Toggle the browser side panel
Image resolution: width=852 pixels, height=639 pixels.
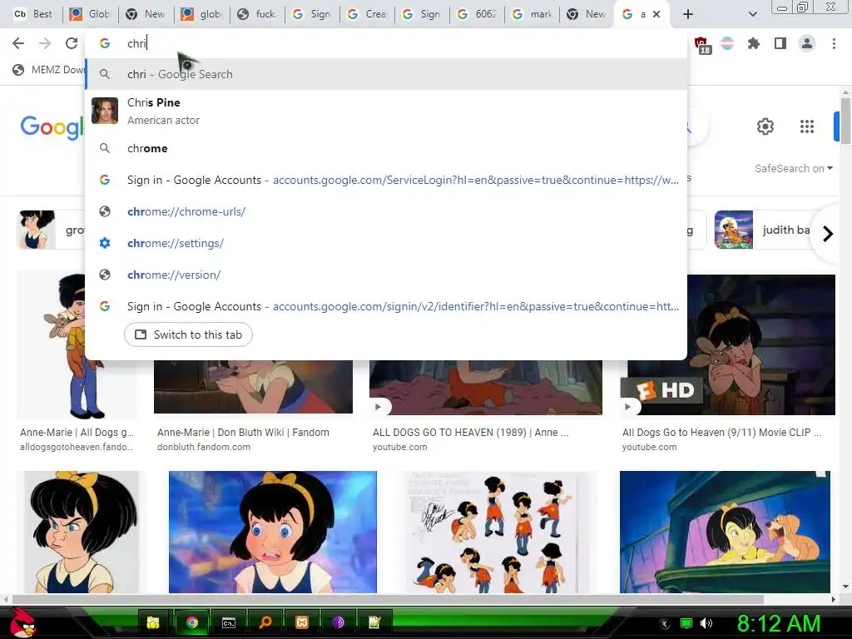(780, 43)
